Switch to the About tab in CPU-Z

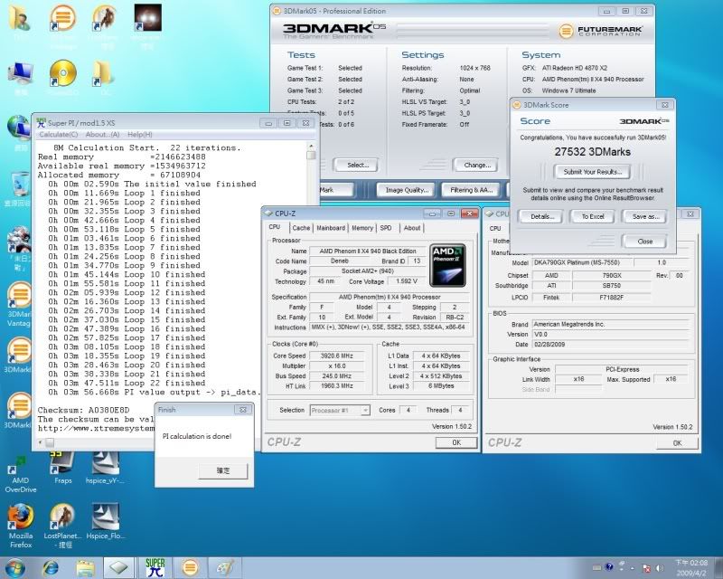412,228
